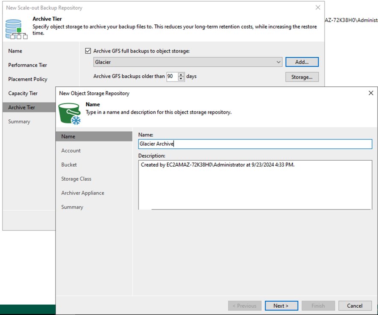Viewport: 378px width, 315px height.
Task: Close the New Object Storage Repository dialog
Action: 371,93
